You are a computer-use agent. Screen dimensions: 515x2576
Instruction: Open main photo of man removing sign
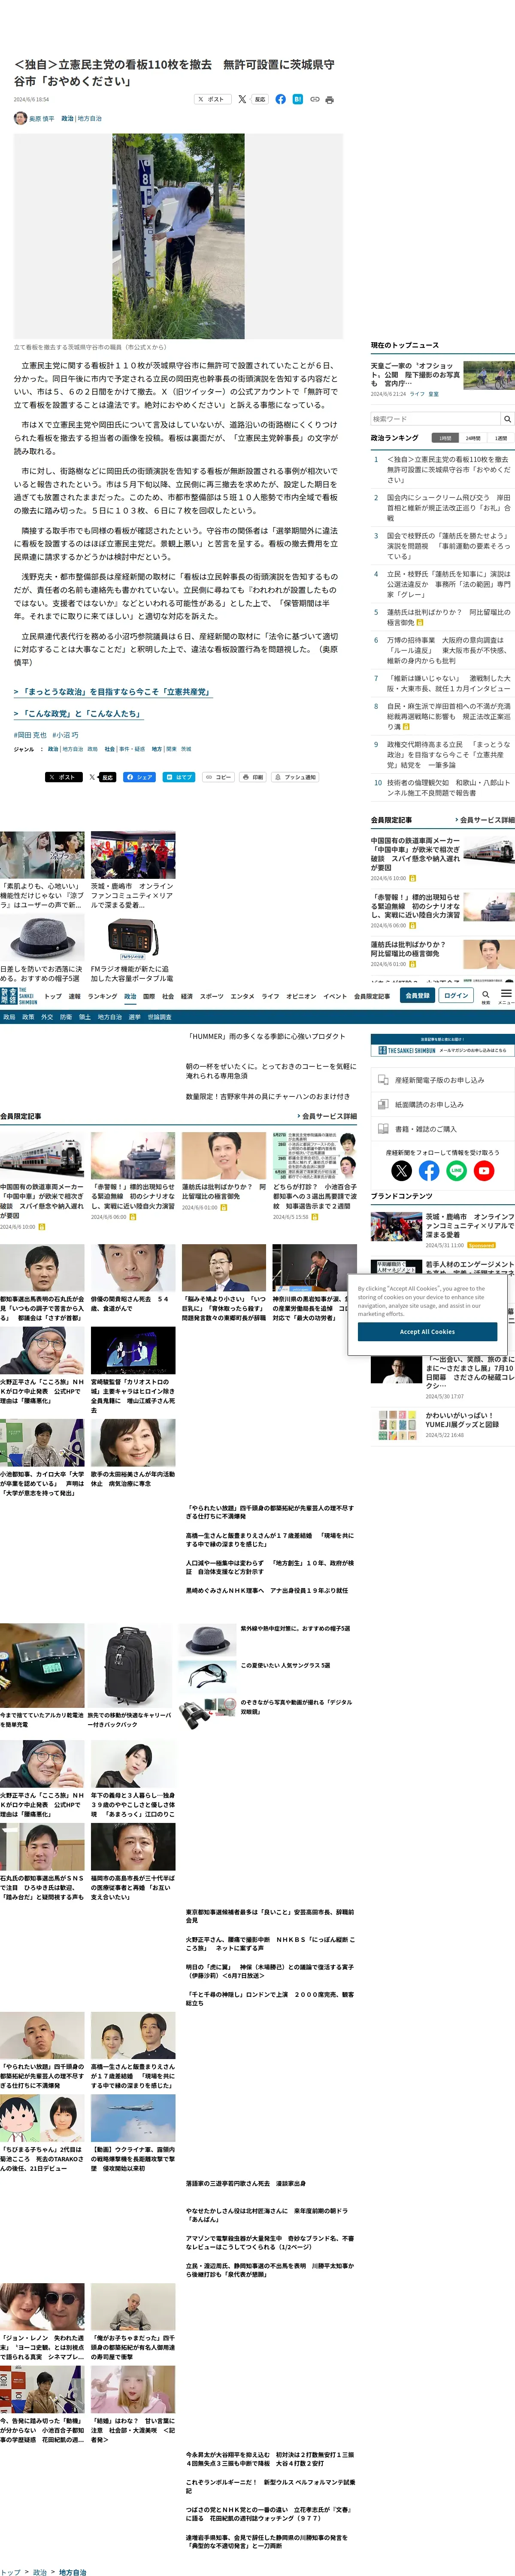coord(178,237)
